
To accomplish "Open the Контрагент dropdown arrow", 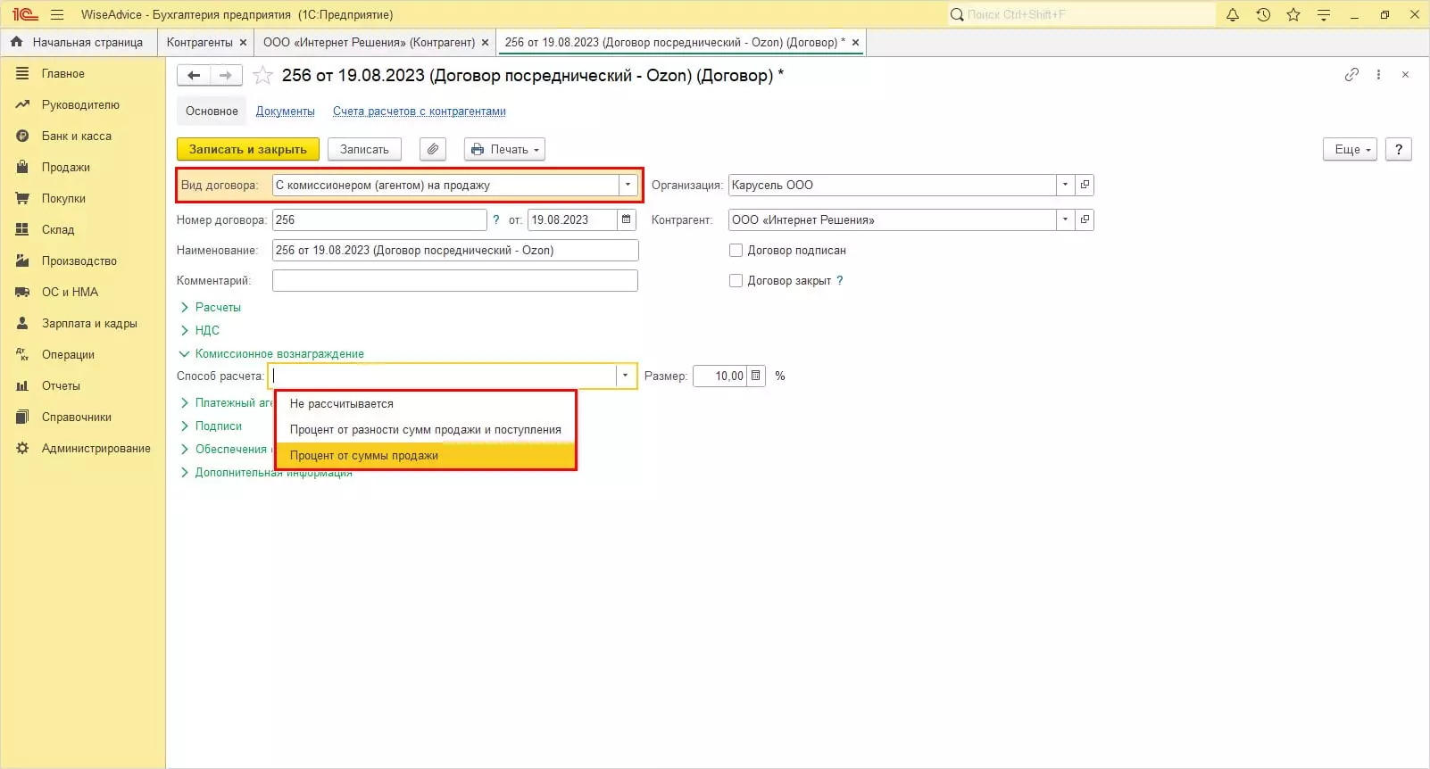I will [x=1065, y=219].
